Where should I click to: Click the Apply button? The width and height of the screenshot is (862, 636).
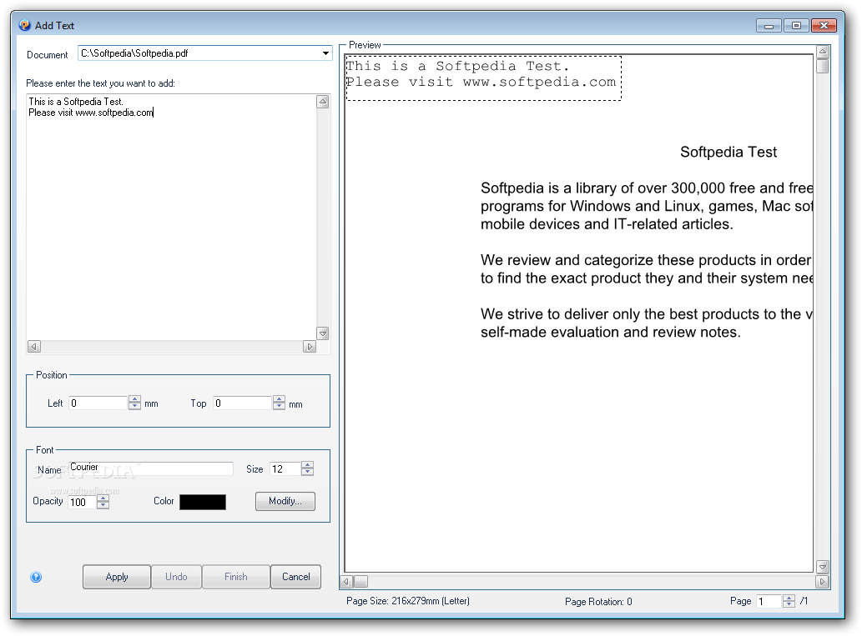117,577
